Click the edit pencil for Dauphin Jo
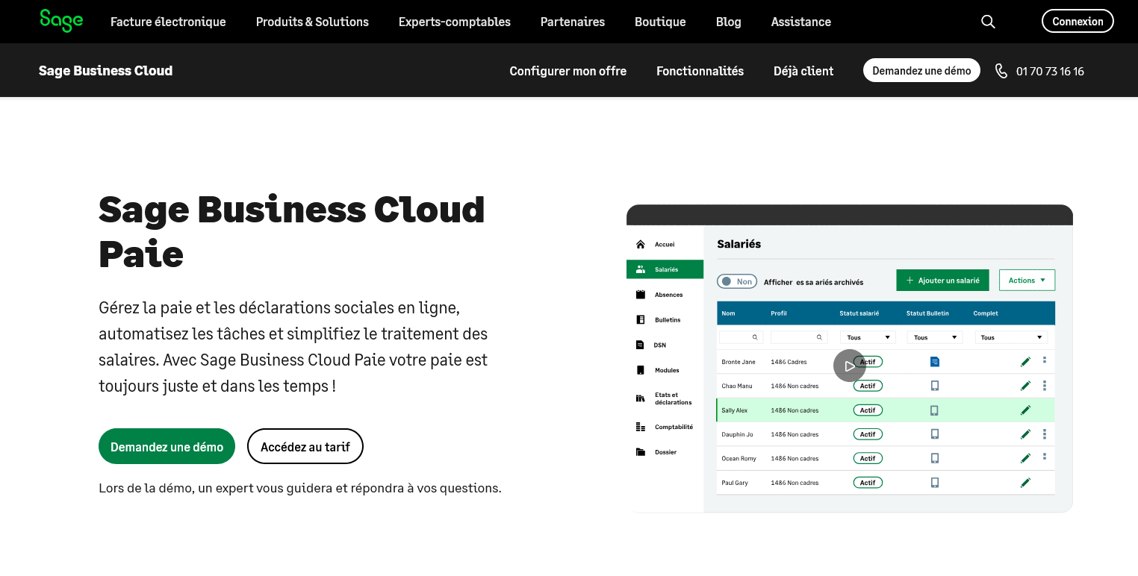 click(1025, 434)
